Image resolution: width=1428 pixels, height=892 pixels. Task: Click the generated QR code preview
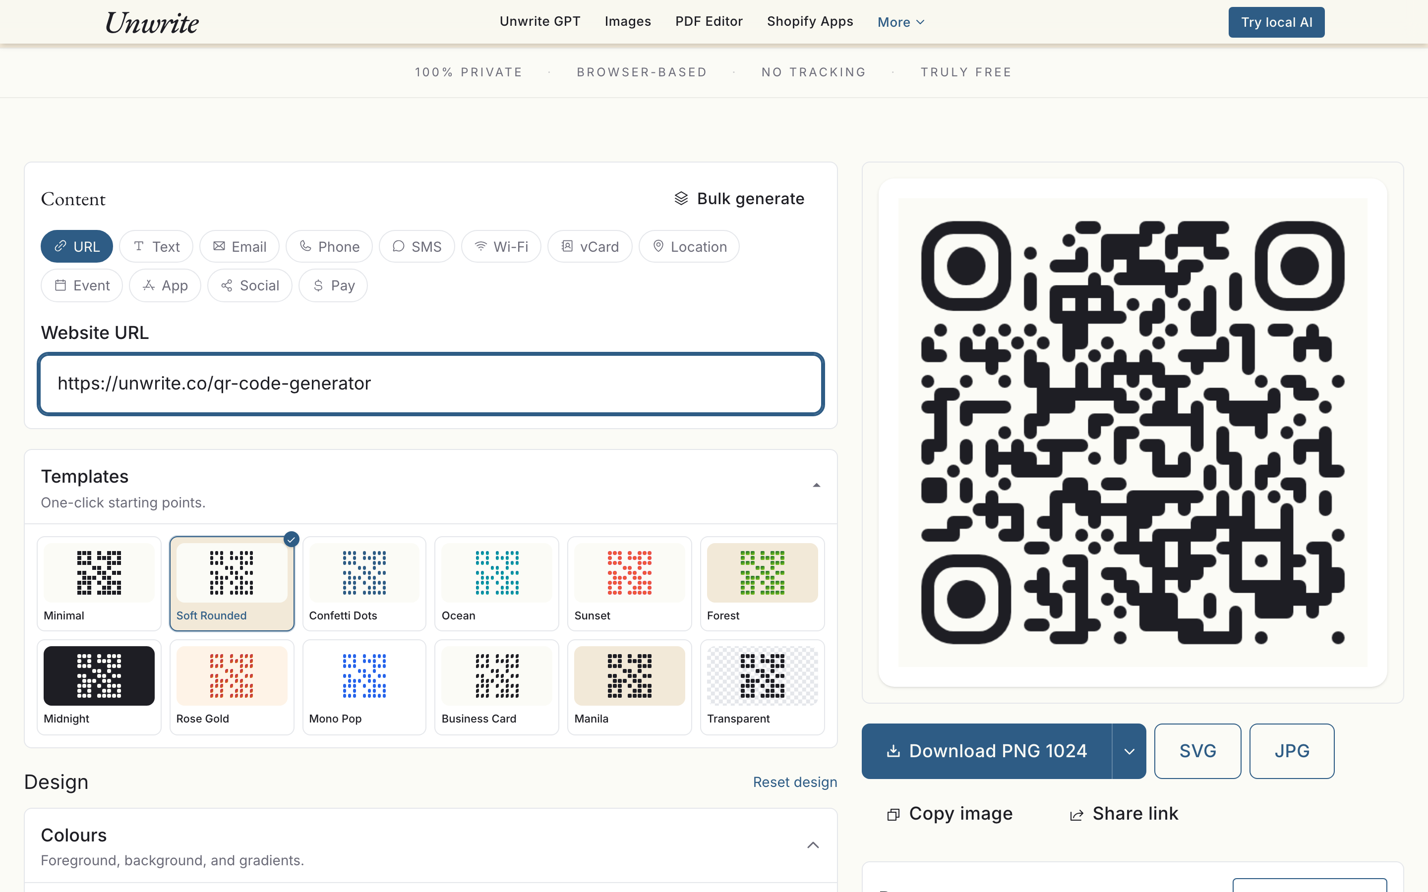coord(1132,433)
